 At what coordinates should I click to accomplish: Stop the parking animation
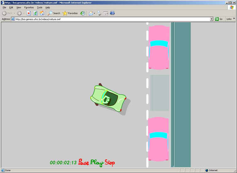pos(110,163)
